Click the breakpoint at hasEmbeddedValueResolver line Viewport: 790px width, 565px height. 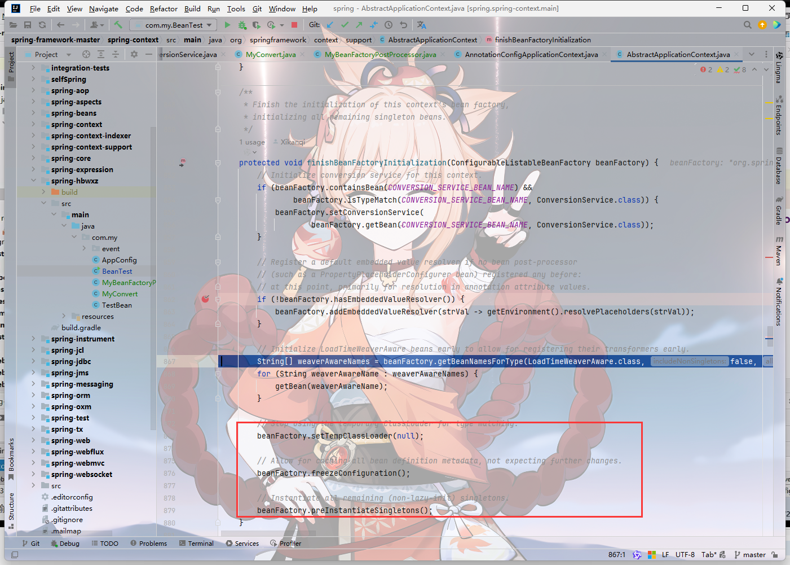click(205, 299)
